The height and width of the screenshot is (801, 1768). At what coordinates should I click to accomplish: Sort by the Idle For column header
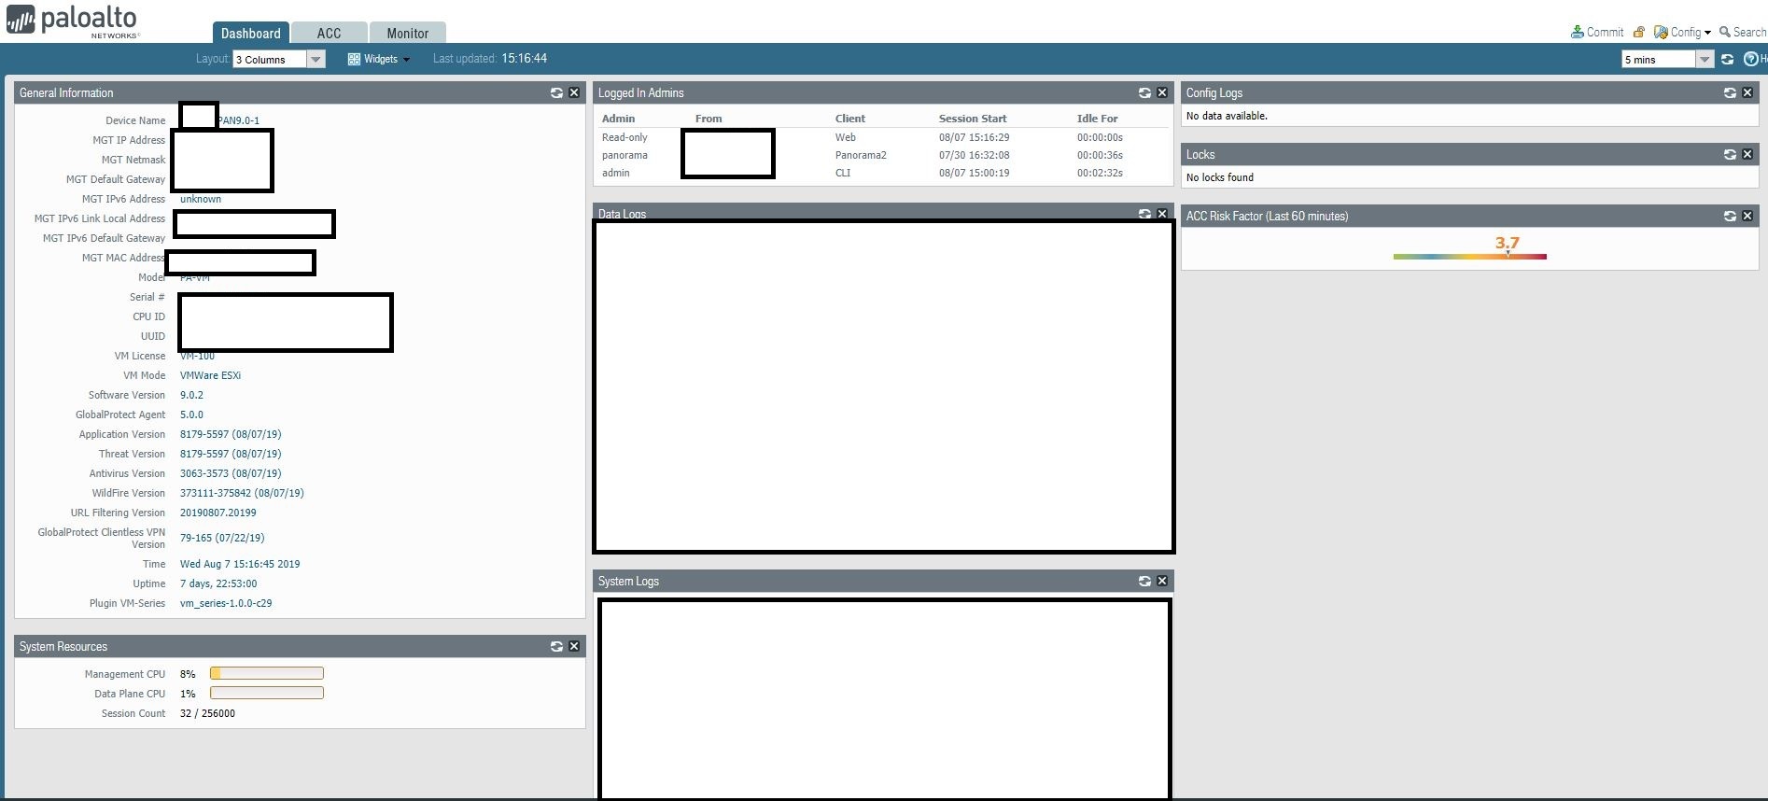pos(1098,119)
